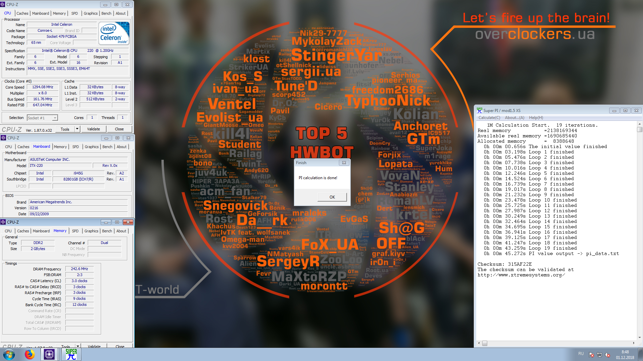This screenshot has width=643, height=361.
Task: Maximize the Mainboard CPU-Z window
Action: click(117, 138)
